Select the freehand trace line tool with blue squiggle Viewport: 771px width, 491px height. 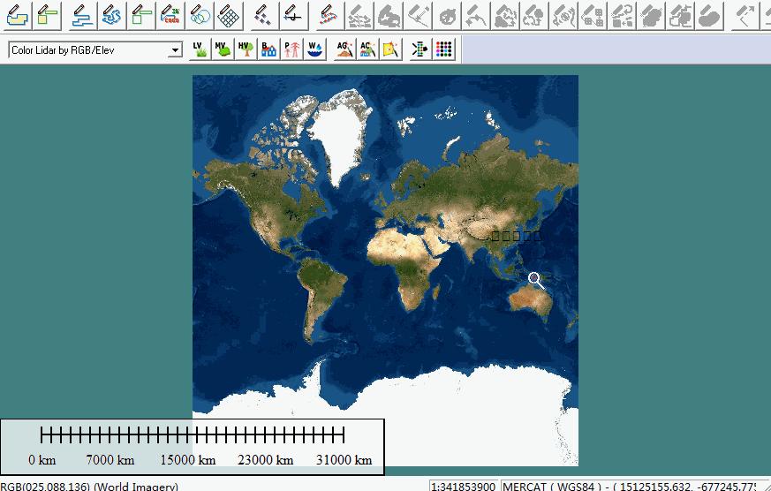[x=111, y=15]
